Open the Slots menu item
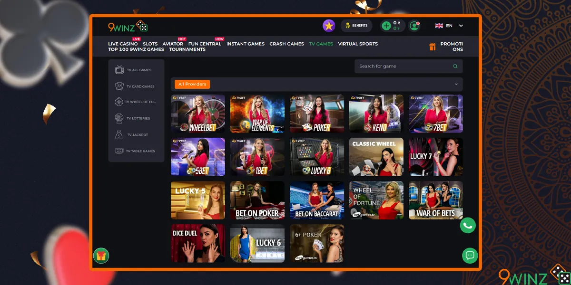 tap(150, 44)
